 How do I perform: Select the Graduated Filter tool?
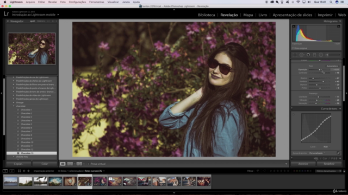[314, 55]
